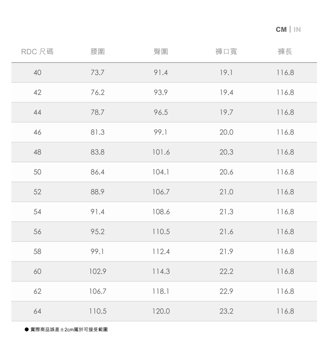Image resolution: width=328 pixels, height=358 pixels.
Task: Switch units to IN
Action: (x=297, y=29)
